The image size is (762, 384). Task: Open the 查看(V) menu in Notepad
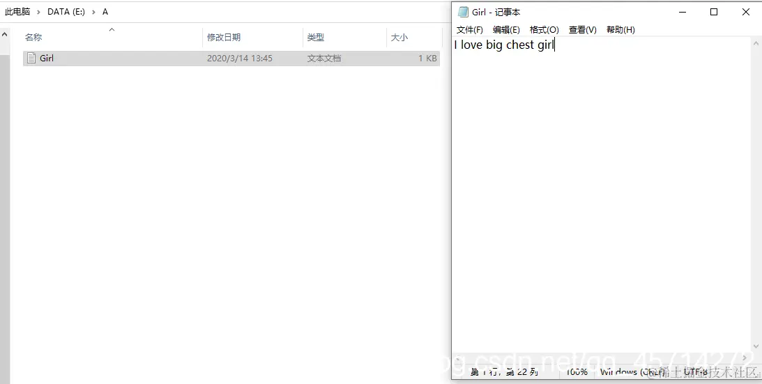582,30
